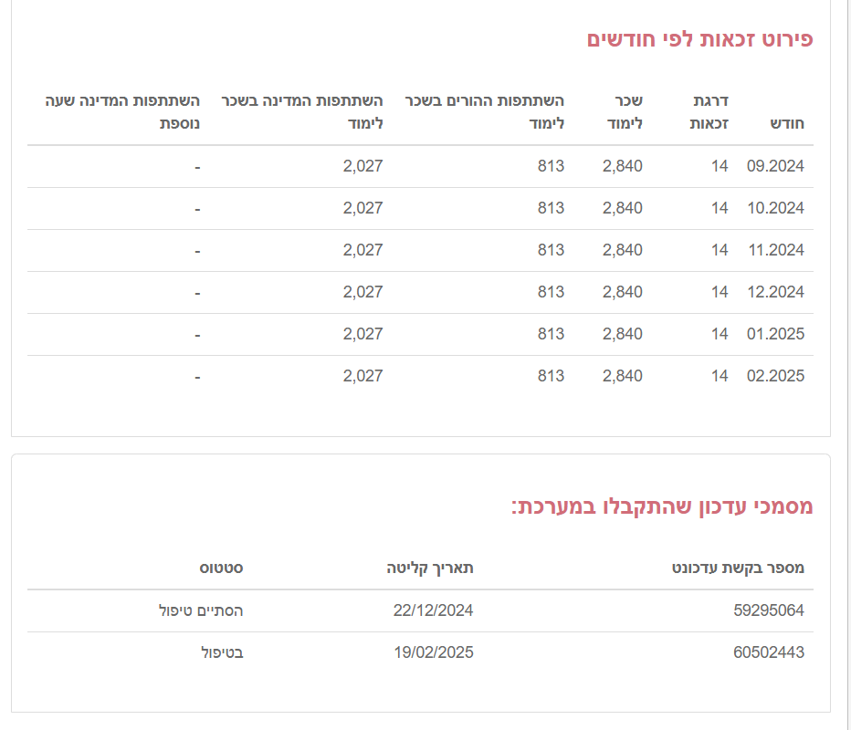Select the month cell 10.2024
Image resolution: width=851 pixels, height=730 pixels.
(775, 208)
